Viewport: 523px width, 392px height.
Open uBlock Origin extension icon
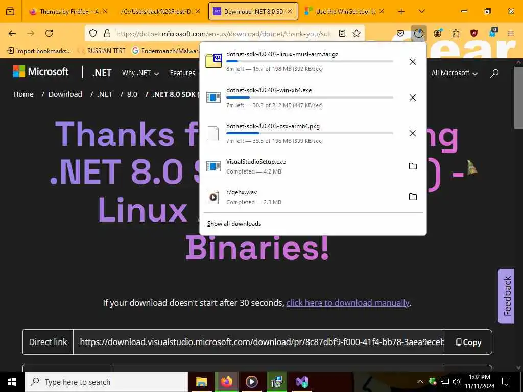[x=473, y=33]
